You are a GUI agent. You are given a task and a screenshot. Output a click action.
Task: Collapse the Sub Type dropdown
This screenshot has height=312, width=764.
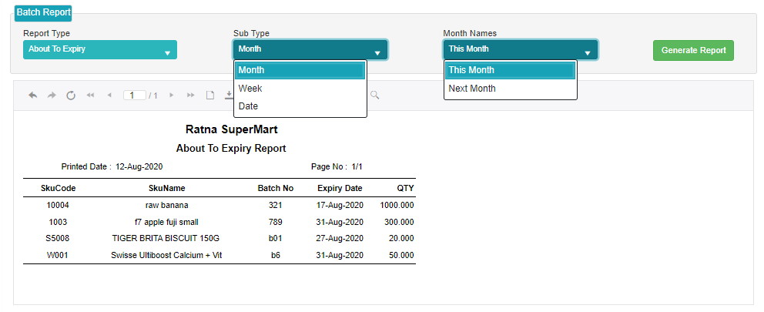click(310, 50)
